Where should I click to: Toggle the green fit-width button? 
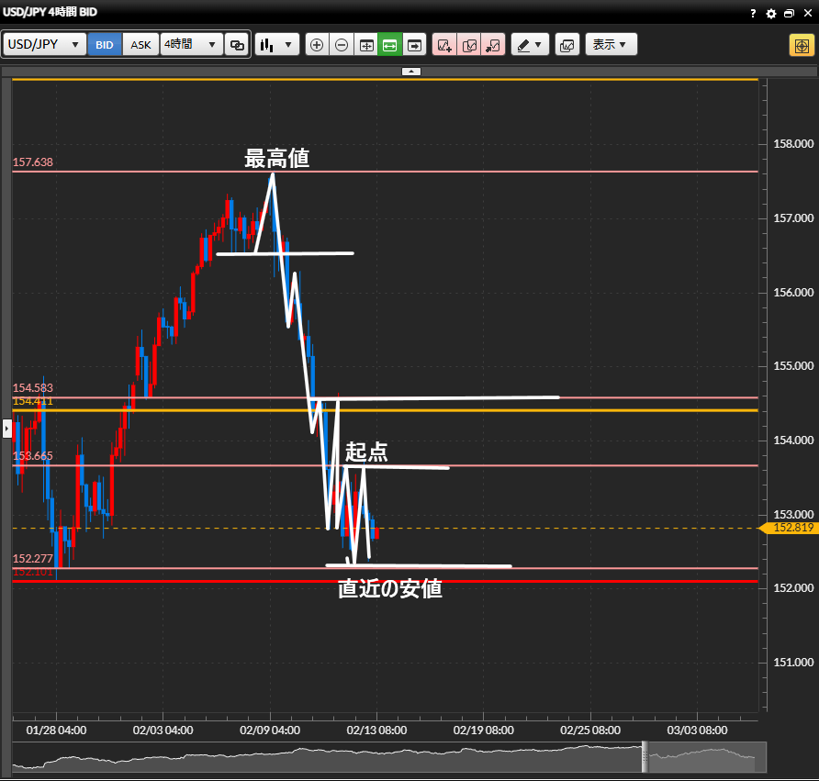coord(390,45)
